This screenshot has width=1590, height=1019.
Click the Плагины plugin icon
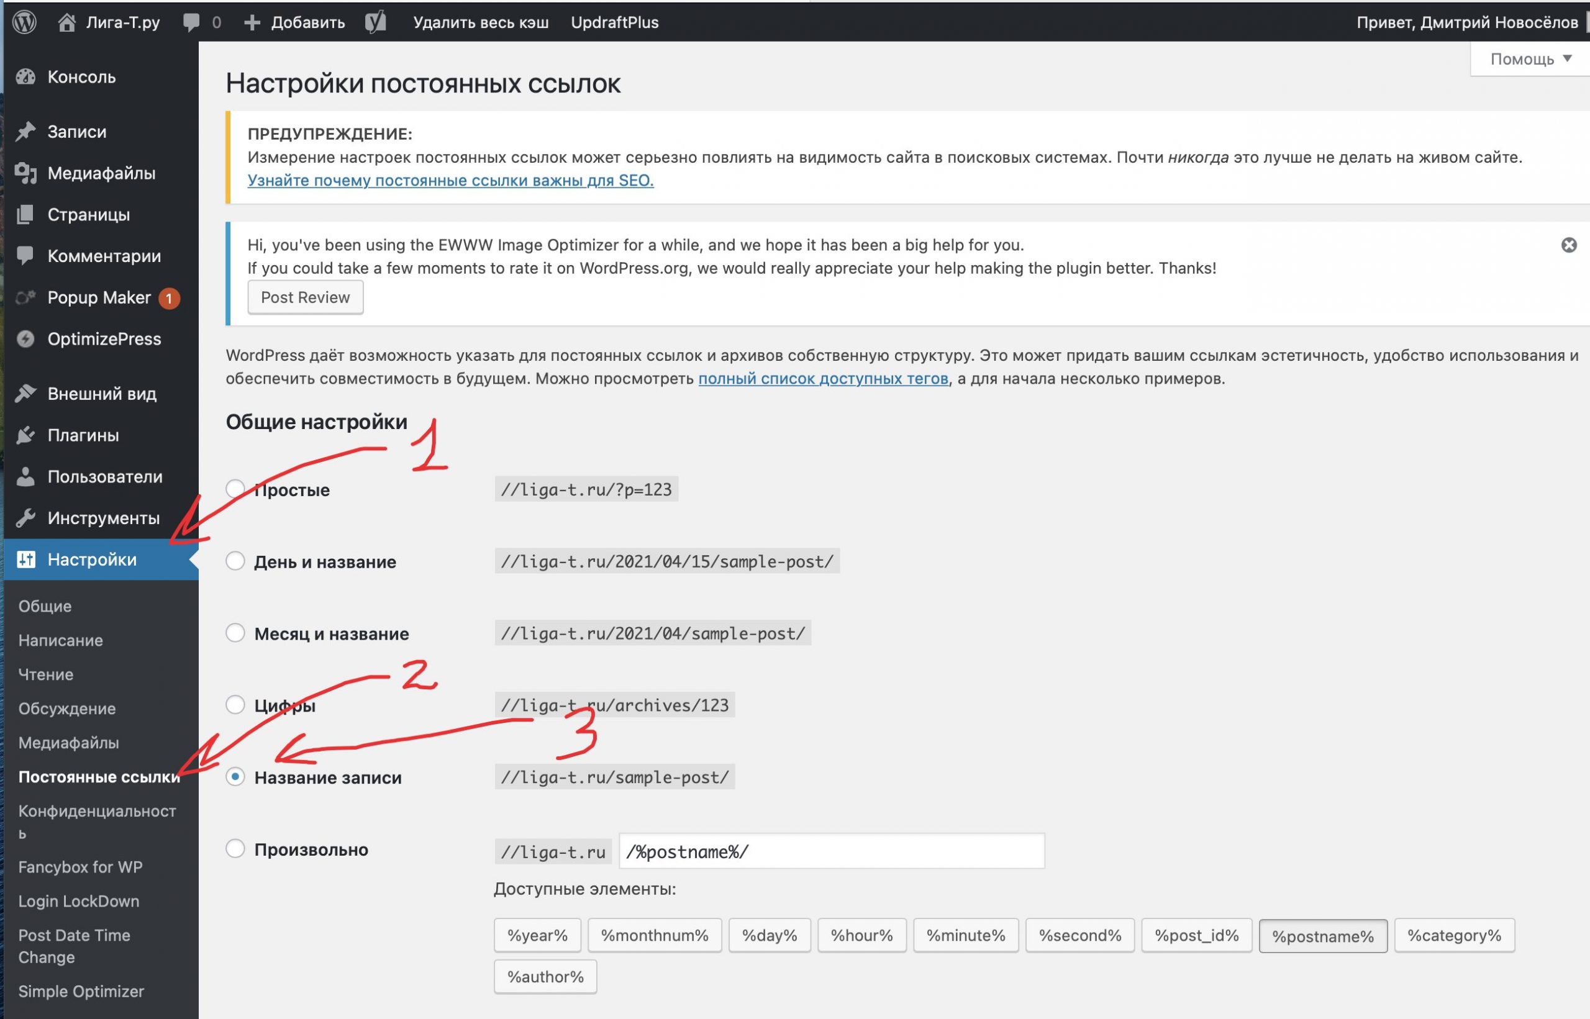coord(26,435)
